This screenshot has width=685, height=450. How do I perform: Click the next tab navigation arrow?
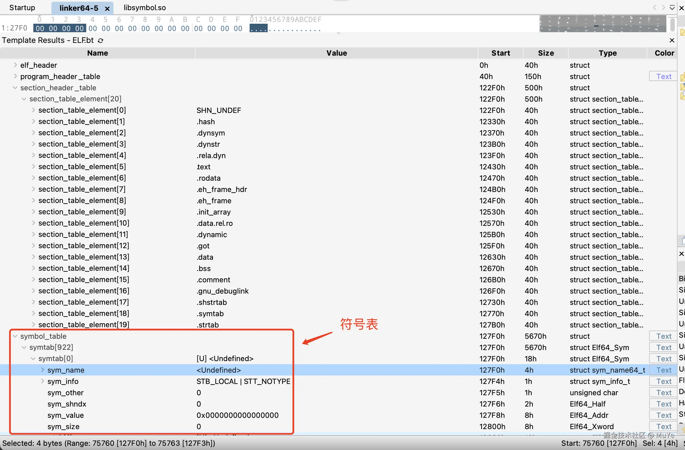(x=664, y=8)
